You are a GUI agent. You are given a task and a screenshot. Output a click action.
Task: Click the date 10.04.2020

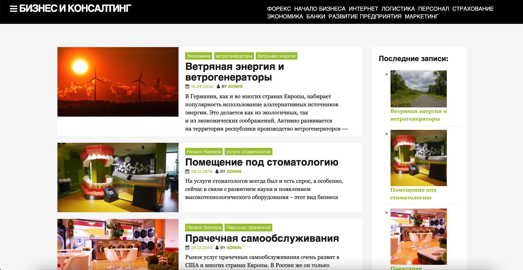coord(202,87)
